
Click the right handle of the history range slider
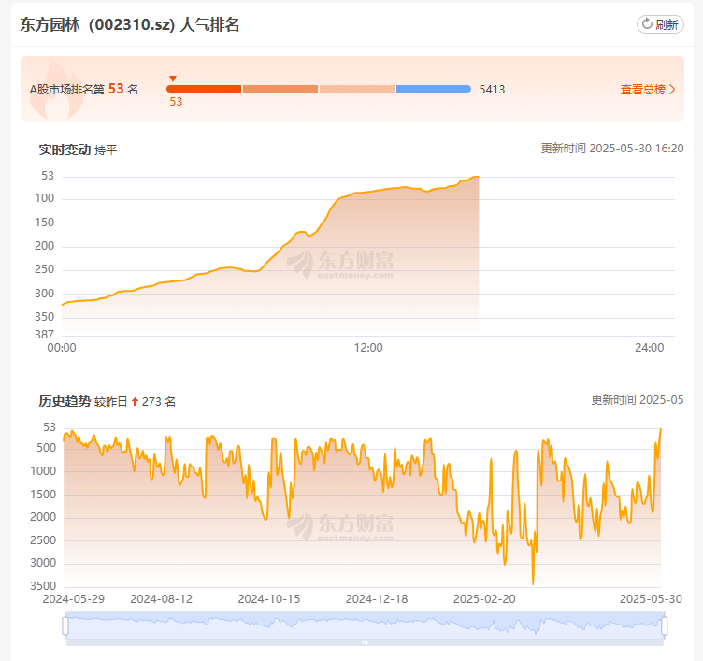pos(664,626)
